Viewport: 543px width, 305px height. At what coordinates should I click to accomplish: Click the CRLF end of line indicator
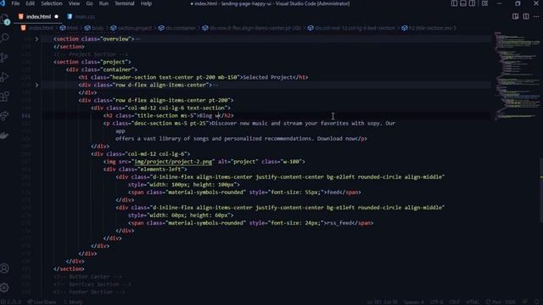pyautogui.click(x=455, y=302)
